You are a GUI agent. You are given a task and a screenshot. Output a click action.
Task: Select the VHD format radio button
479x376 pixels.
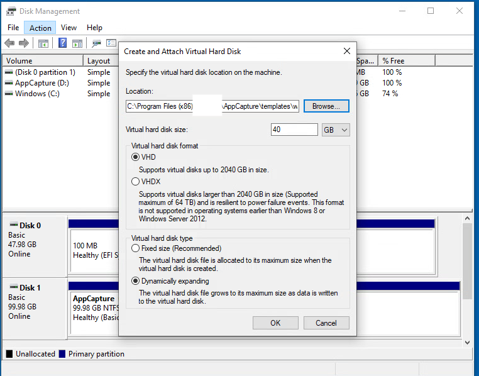click(x=135, y=157)
